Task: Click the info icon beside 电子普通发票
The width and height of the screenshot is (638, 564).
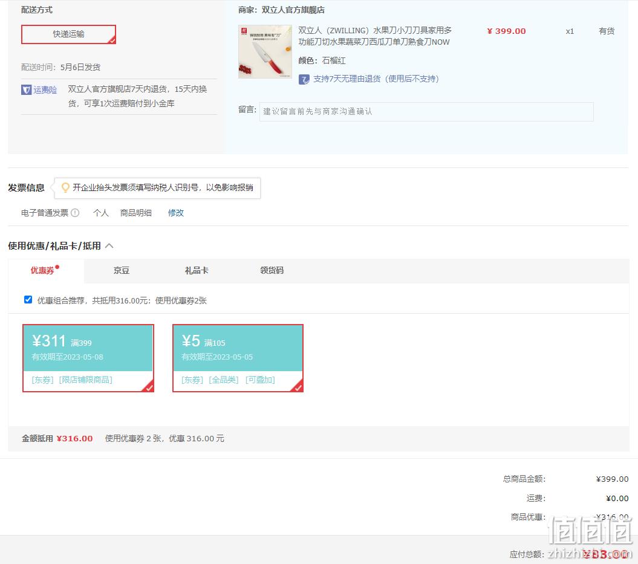Action: [75, 213]
